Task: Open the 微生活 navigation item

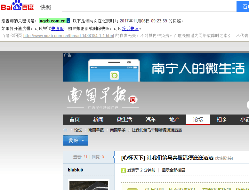Action: [x=124, y=119]
